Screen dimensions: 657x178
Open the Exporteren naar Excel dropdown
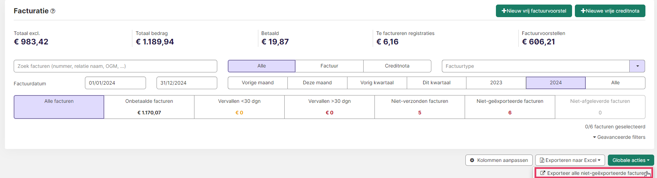point(570,160)
